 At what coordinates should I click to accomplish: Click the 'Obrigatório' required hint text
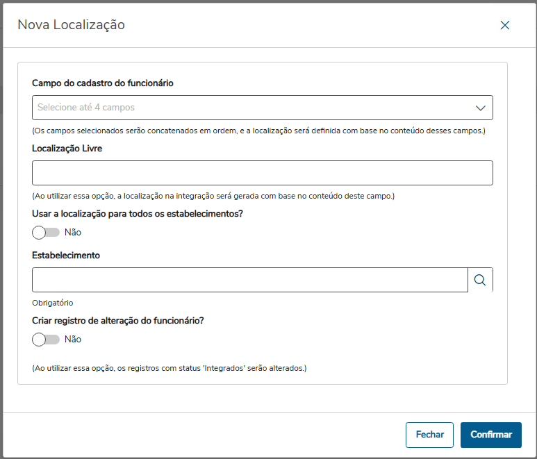53,303
